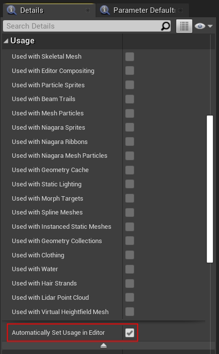Collapse the Usage category triangle
Image resolution: width=219 pixels, height=354 pixels.
[6, 40]
